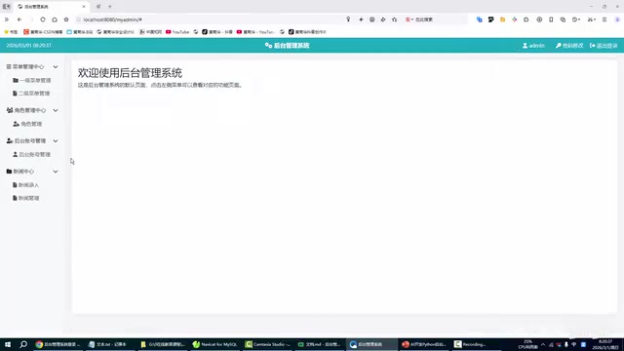Click the scissors screenshot tool icon
The width and height of the screenshot is (624, 351).
point(591,19)
